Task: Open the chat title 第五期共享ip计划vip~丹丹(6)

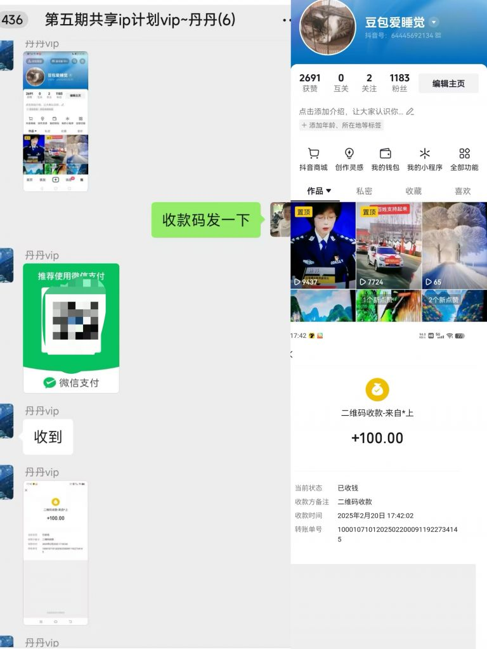Action: [x=140, y=20]
